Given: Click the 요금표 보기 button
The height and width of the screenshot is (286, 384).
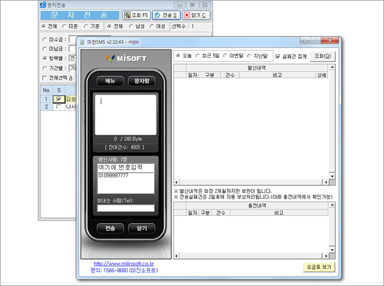Looking at the screenshot, I should pyautogui.click(x=318, y=267).
